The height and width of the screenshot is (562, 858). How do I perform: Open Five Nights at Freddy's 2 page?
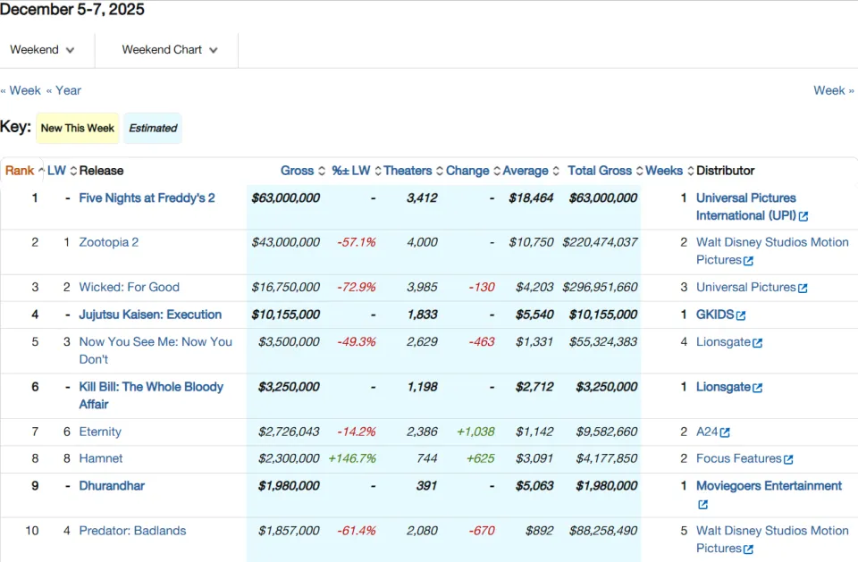pyautogui.click(x=147, y=198)
